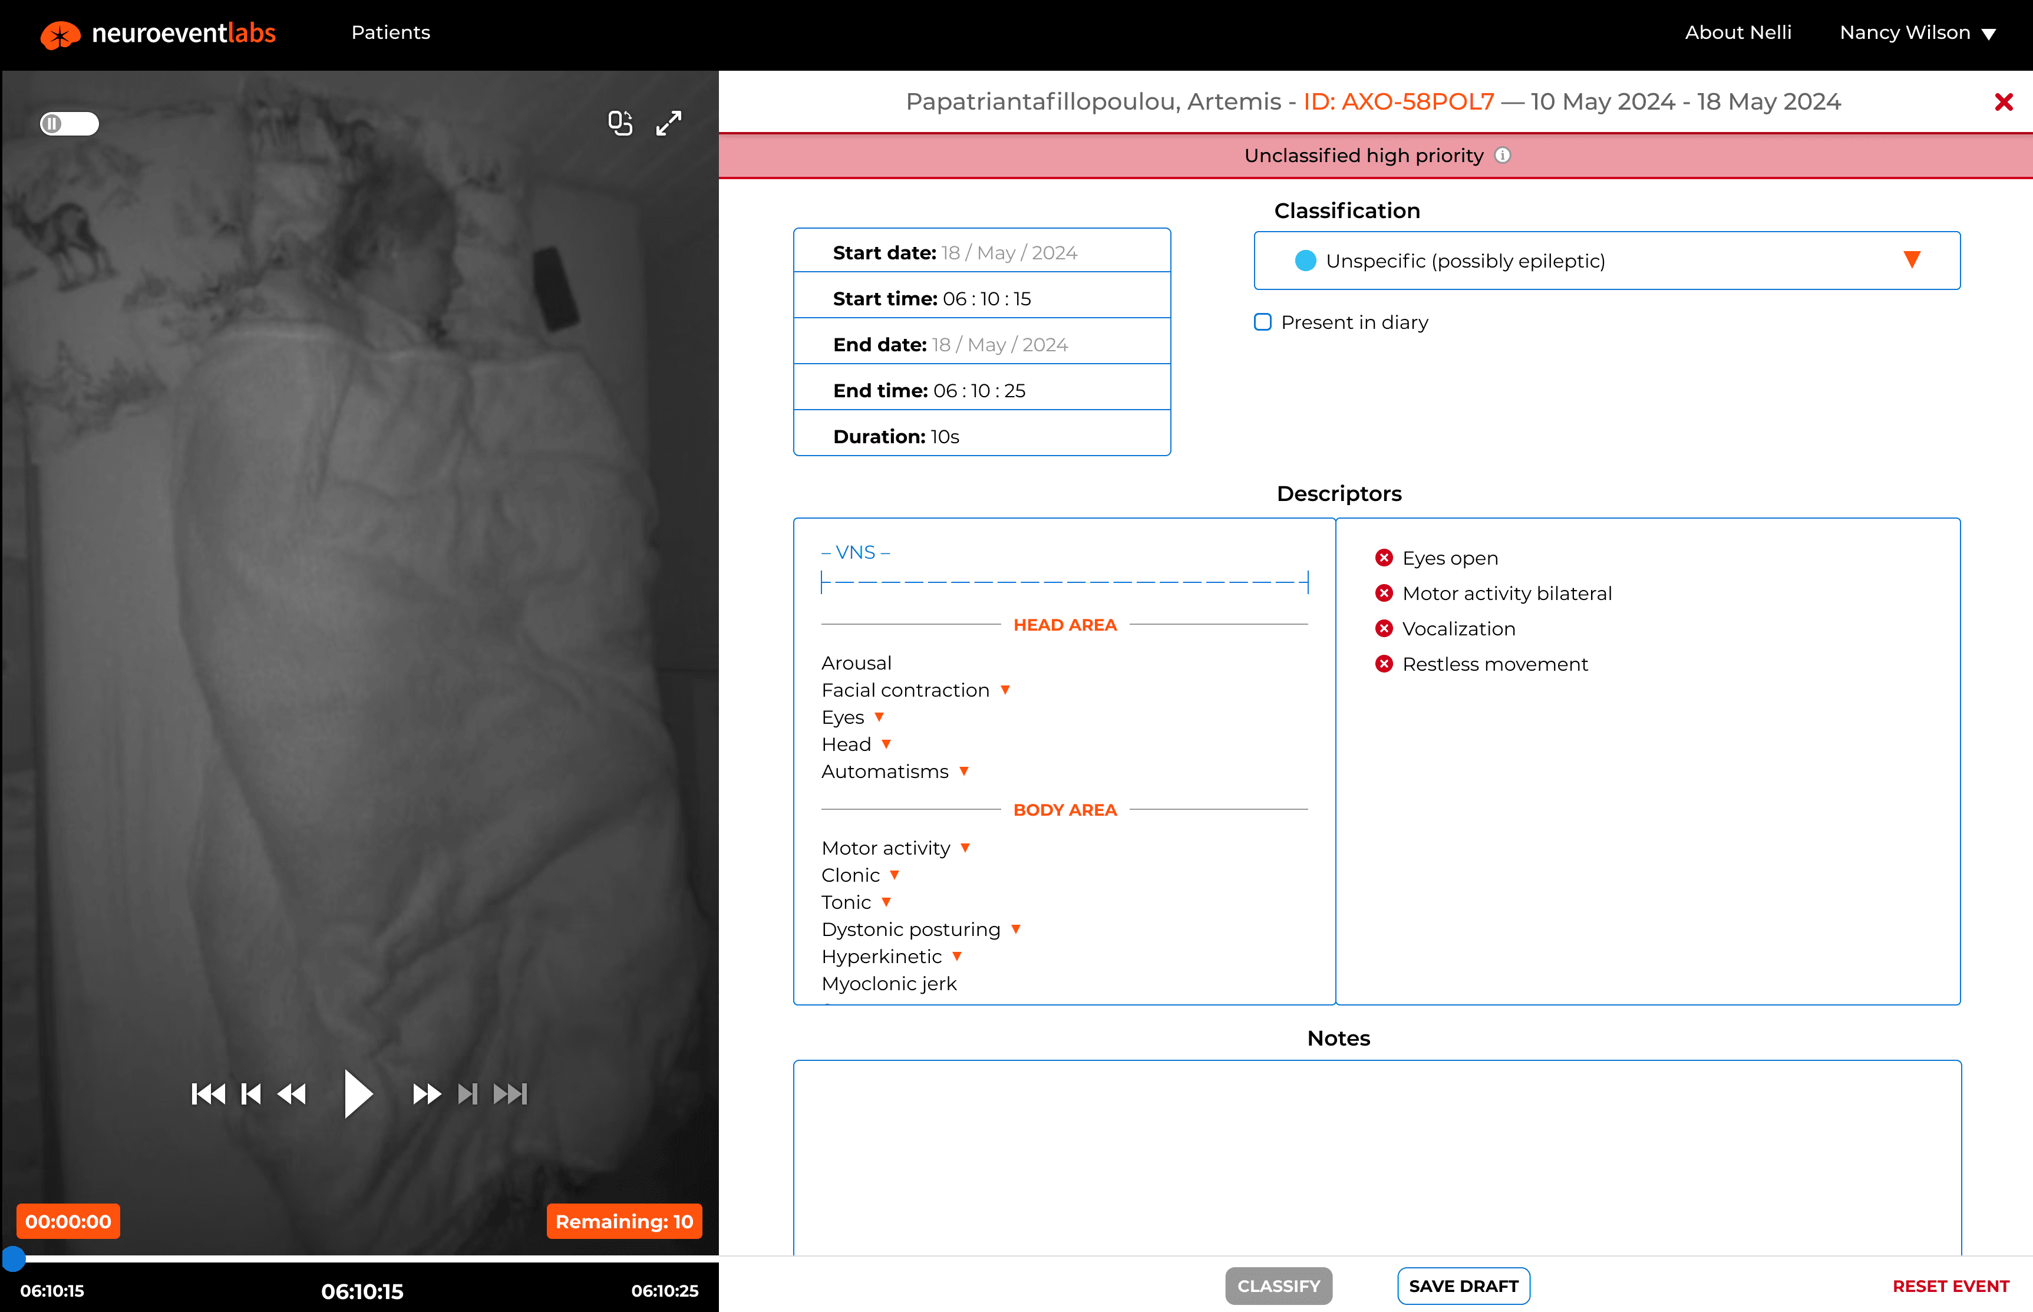This screenshot has width=2033, height=1312.
Task: Skip to previous event icon
Action: pyautogui.click(x=208, y=1093)
